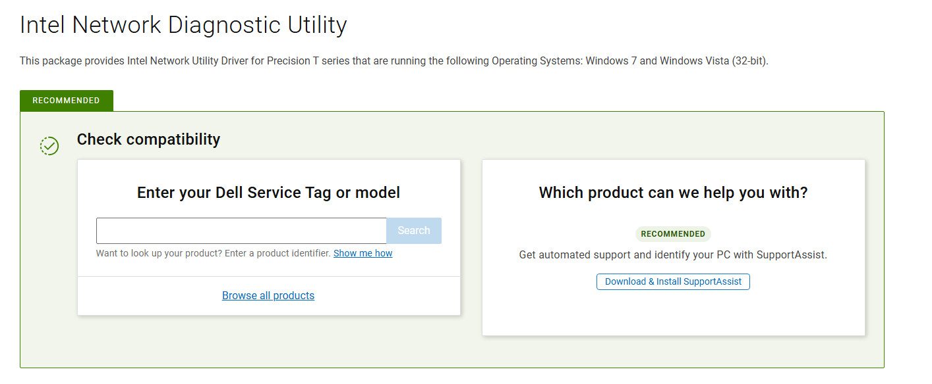
Task: Click the "Windows Vista (32-bit)" text in description
Action: (714, 61)
